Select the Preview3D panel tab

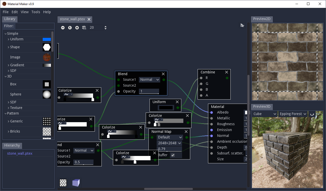click(x=262, y=106)
